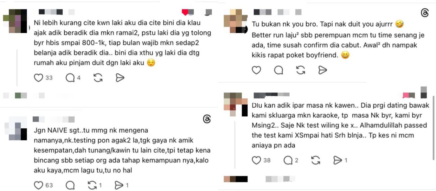Screen dimensions: 436x191
Task: Repost the 'Tu bukan nk you bro' comment
Action: pyautogui.click(x=301, y=70)
